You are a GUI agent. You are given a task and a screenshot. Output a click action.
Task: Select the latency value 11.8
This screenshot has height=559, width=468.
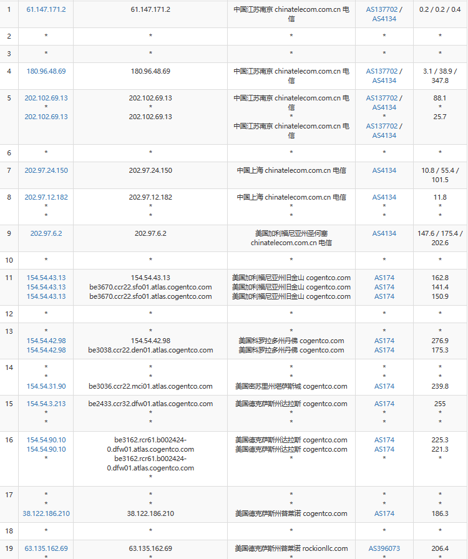440,197
